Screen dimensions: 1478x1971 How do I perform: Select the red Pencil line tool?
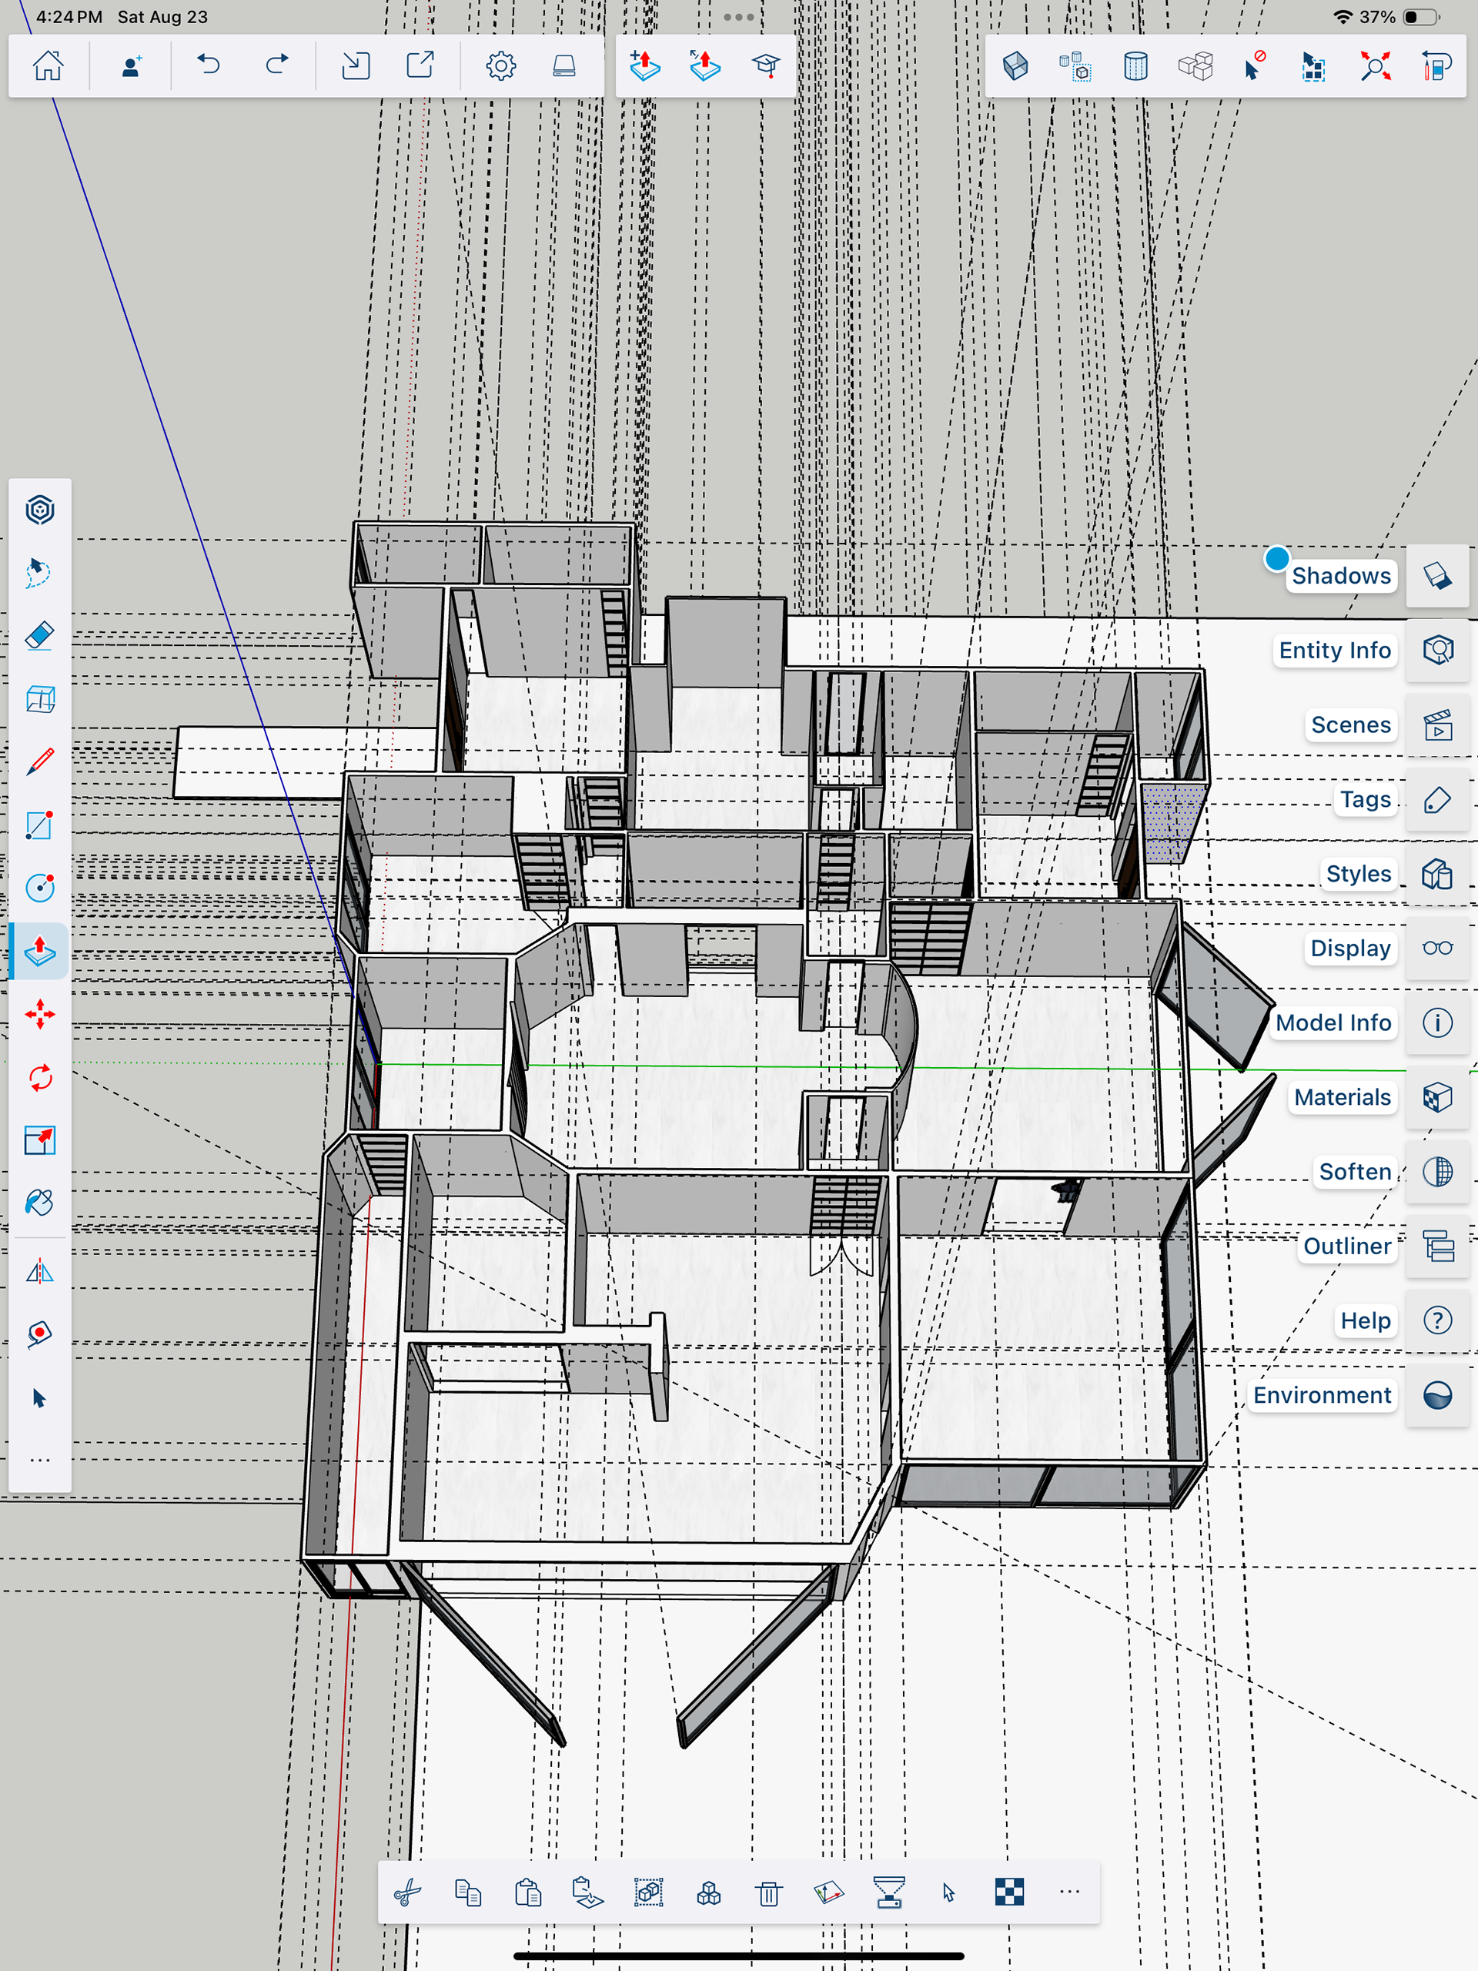[x=39, y=761]
